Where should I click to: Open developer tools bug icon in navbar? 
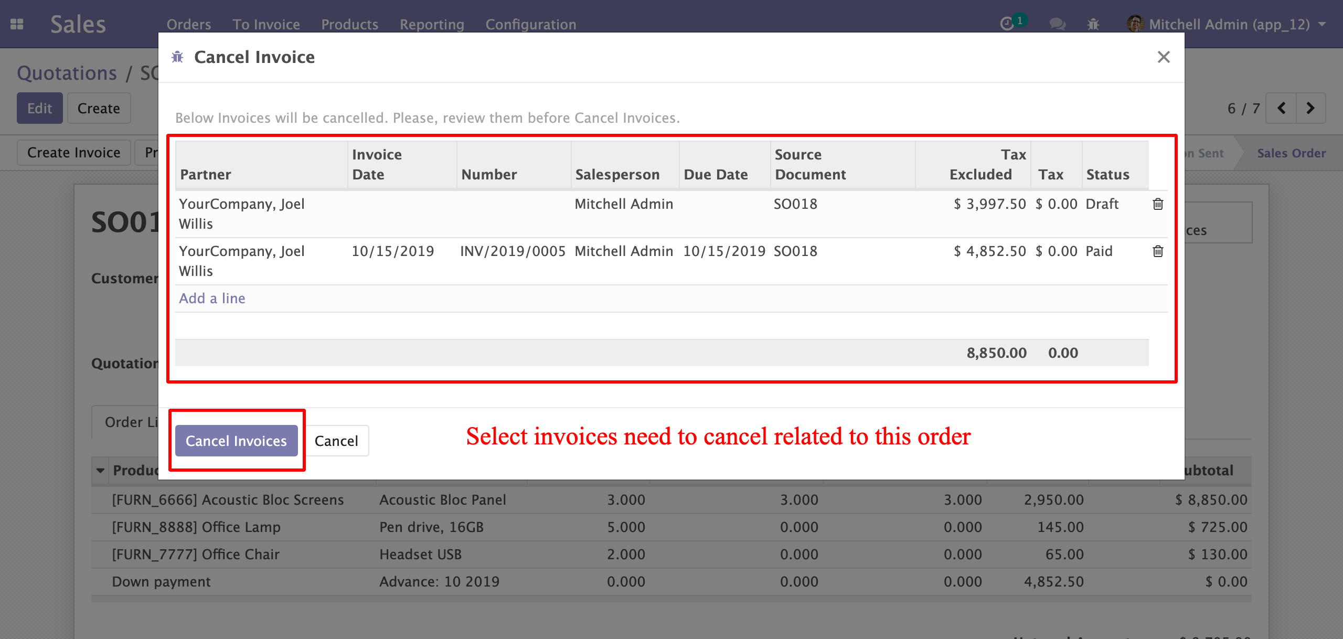pos(1093,24)
